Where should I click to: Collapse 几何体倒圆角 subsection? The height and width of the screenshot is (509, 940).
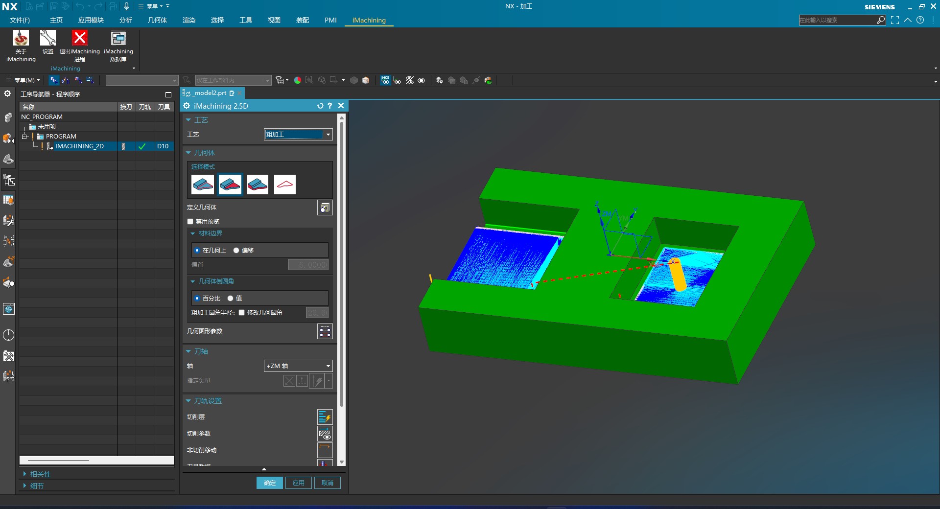tap(193, 281)
